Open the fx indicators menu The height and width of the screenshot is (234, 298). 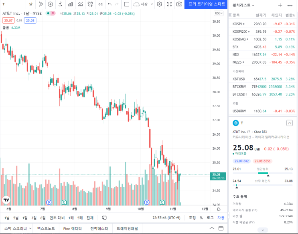coord(60,4)
